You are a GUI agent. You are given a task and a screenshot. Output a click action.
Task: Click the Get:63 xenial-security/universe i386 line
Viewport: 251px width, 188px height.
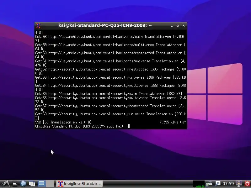tap(110, 80)
